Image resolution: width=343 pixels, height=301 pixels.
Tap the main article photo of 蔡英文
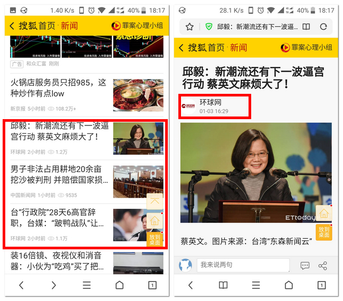coord(256,173)
